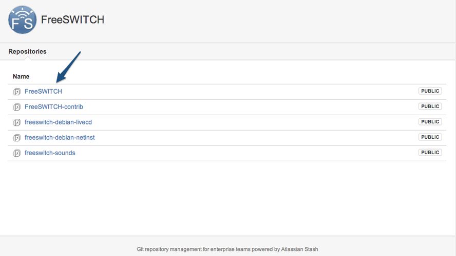Click PUBLIC badge on freeswitch-sounds row

click(430, 153)
